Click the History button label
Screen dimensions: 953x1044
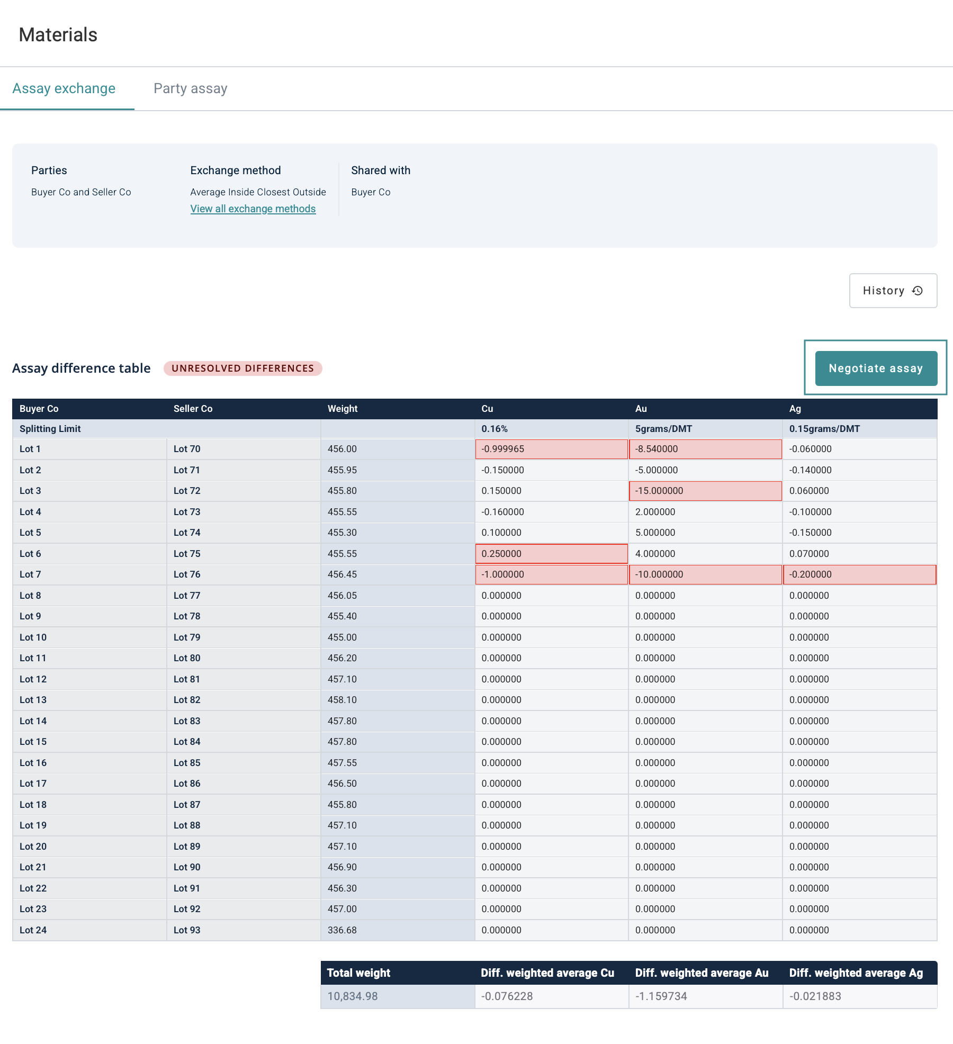[883, 291]
